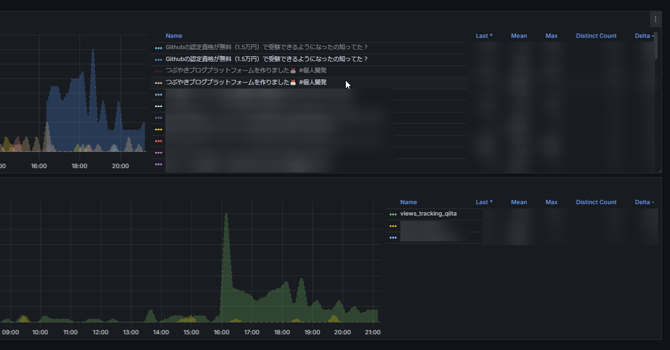The image size is (670, 350).
Task: Click the red series marker in top legend
Action: point(158,141)
